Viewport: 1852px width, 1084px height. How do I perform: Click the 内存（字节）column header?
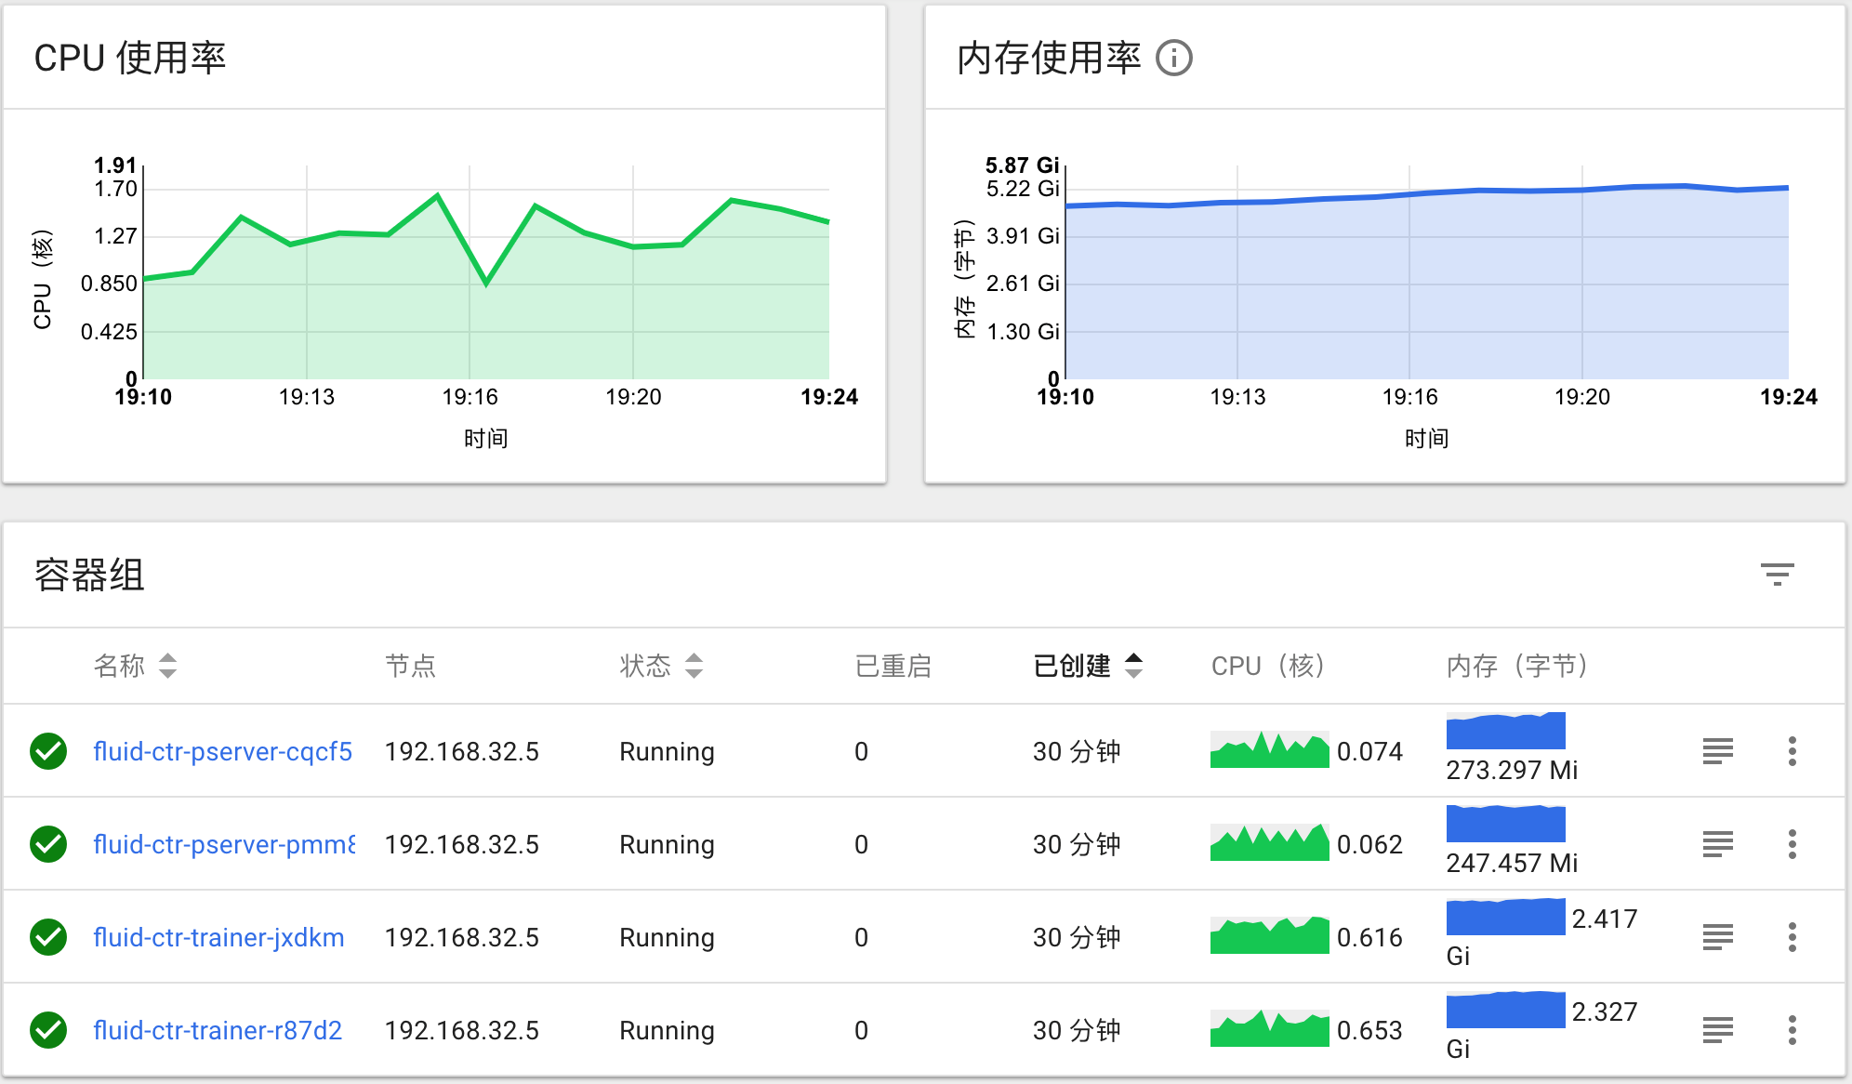coord(1520,666)
